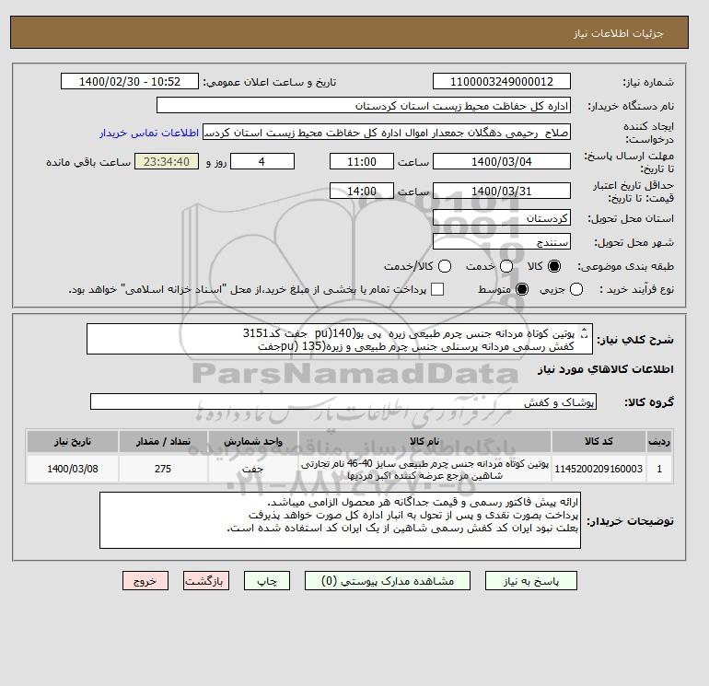This screenshot has width=709, height=686.
Task: Click the request creator field
Action: [x=386, y=133]
